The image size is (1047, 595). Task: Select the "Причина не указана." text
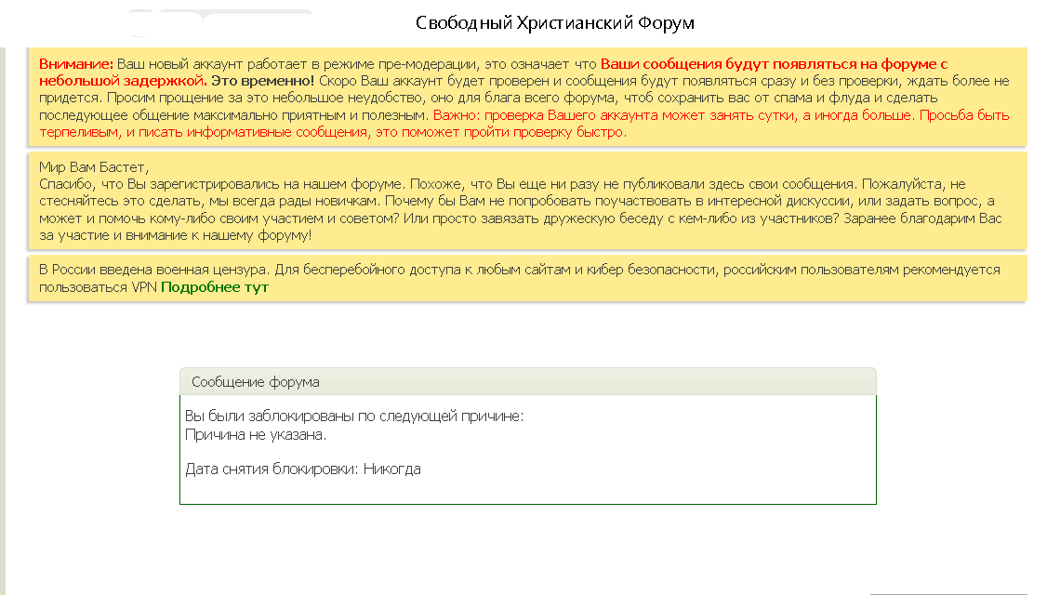tap(256, 434)
